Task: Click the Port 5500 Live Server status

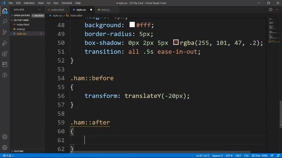Action: [x=260, y=156]
